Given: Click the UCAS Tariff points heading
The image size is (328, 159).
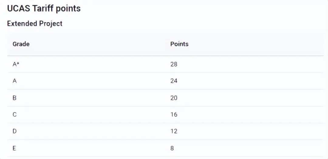Looking at the screenshot, I should coord(44,9).
